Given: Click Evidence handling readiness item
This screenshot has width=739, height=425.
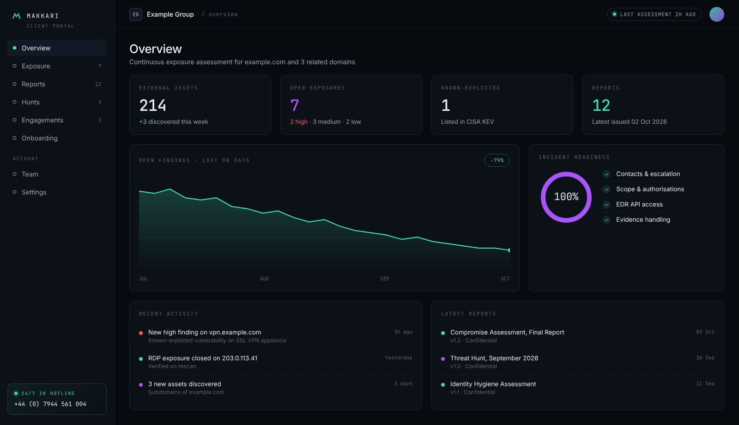Looking at the screenshot, I should point(658,220).
